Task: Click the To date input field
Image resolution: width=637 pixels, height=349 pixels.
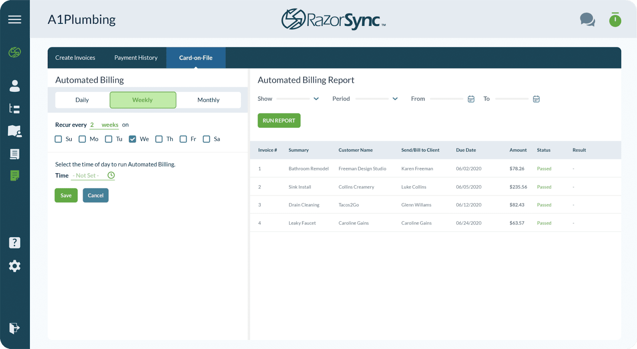Action: [x=512, y=99]
